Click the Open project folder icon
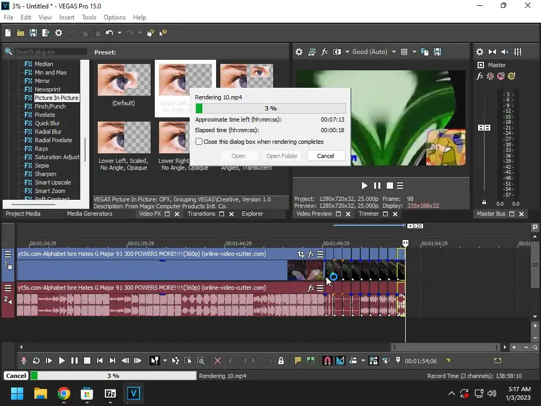This screenshot has width=541, height=406. 21,33
